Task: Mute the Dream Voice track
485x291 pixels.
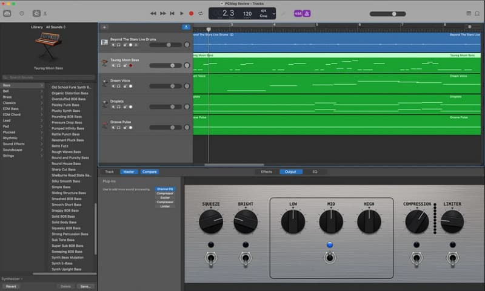Action: click(113, 86)
